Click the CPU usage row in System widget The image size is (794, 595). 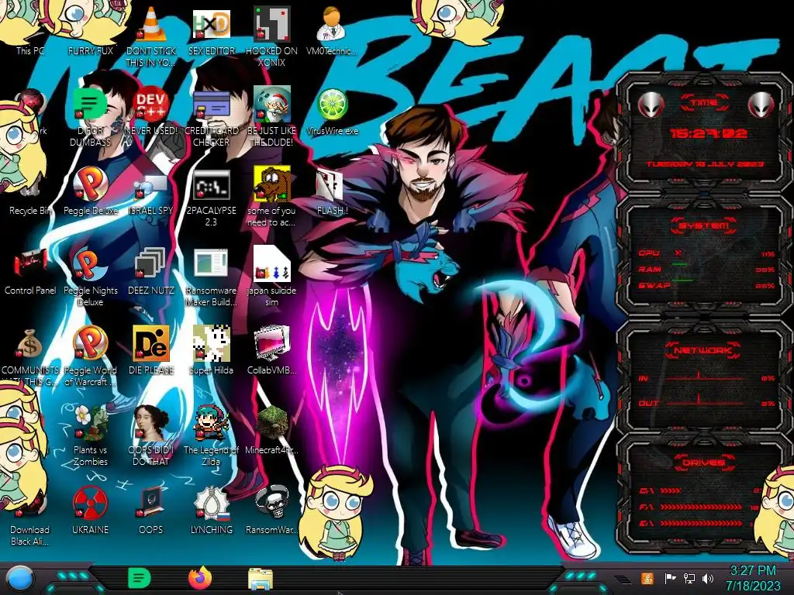coord(706,253)
